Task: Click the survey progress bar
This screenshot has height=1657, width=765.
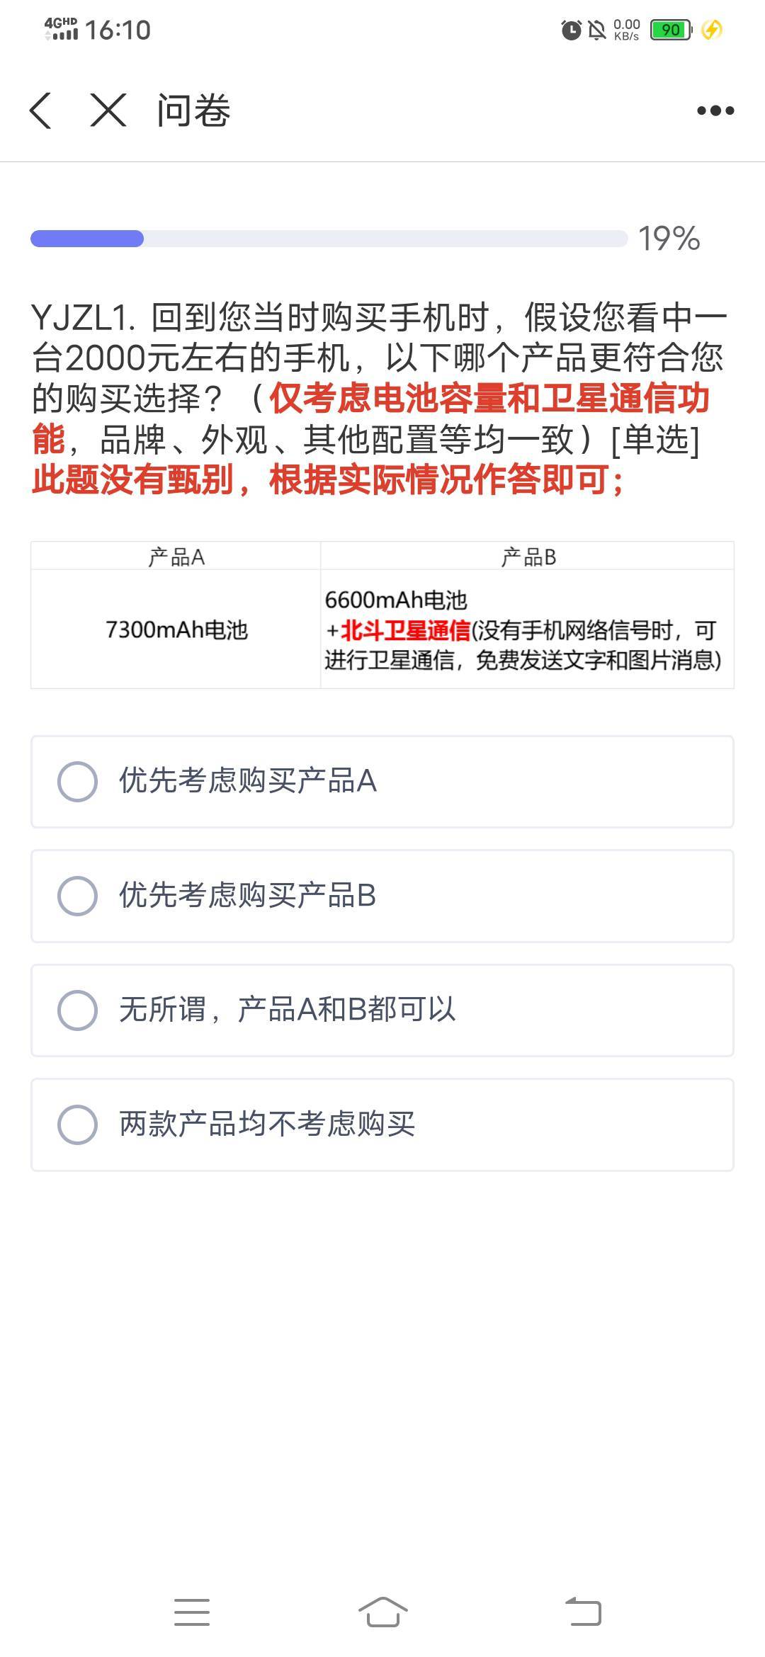Action: 329,239
